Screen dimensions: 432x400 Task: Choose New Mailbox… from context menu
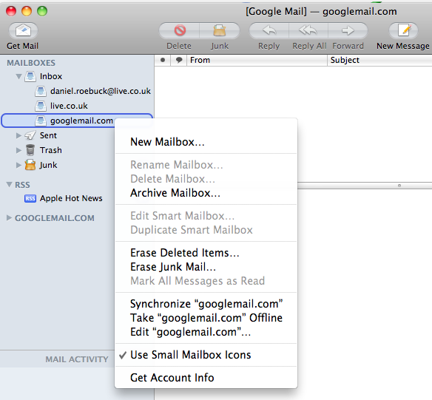[x=206, y=142]
